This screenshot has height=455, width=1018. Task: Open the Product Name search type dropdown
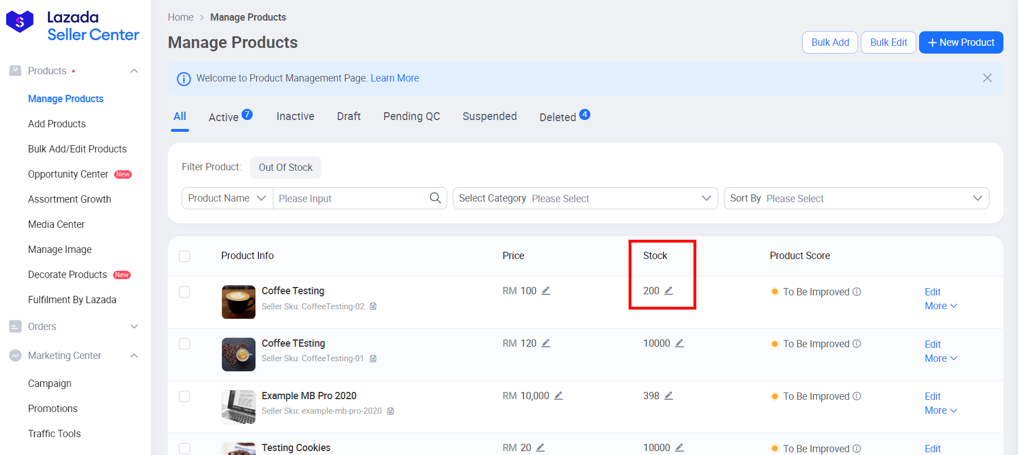click(227, 198)
